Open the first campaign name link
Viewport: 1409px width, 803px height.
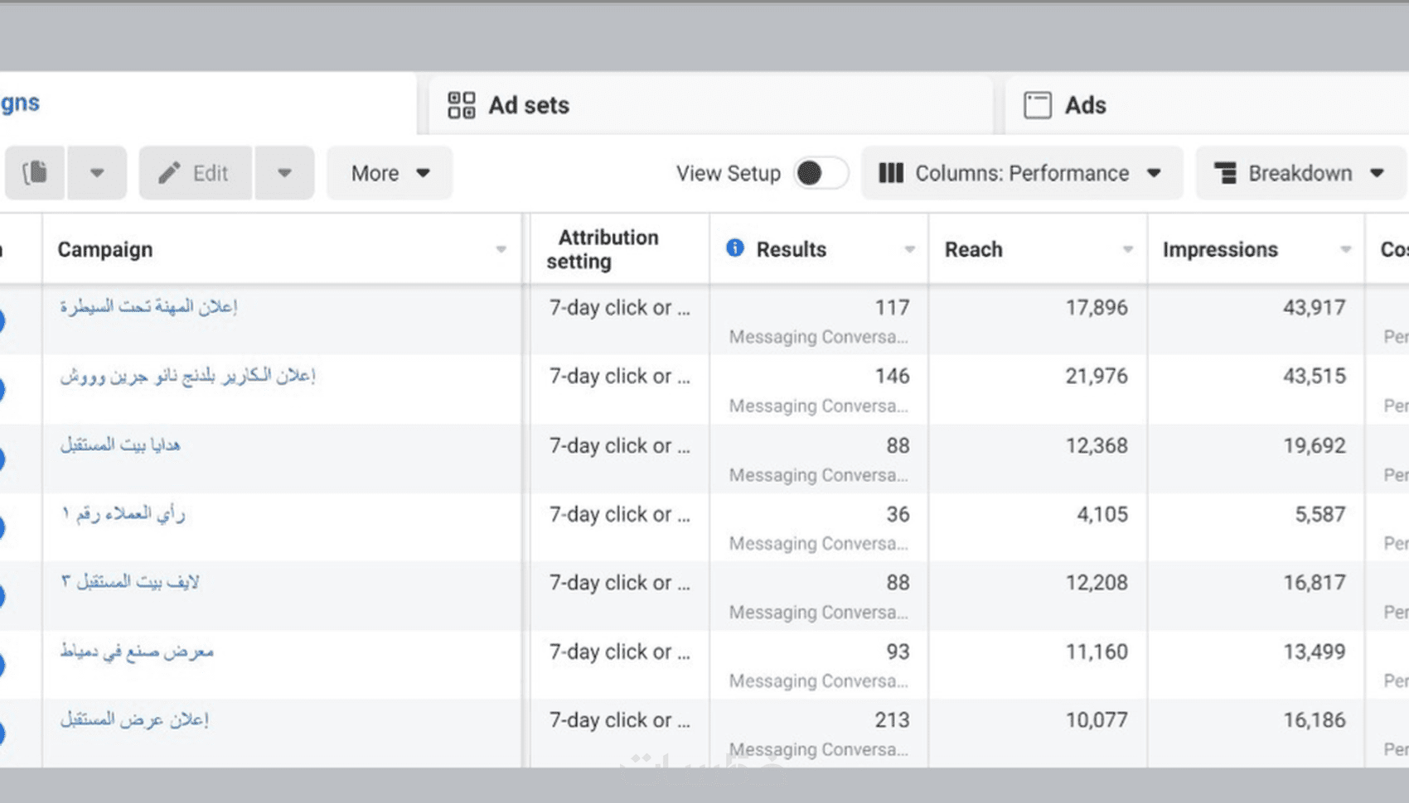(x=148, y=307)
